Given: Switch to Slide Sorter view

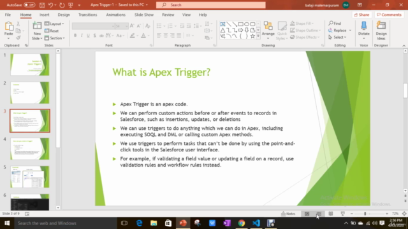Looking at the screenshot, I should [x=319, y=214].
